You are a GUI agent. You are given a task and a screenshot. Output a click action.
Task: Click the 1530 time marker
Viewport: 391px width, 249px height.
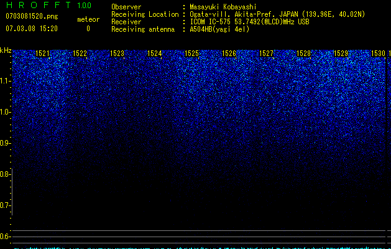tap(378, 54)
